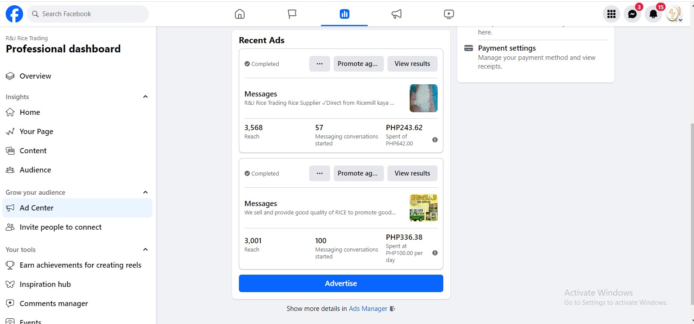Click the Content sidebar icon
This screenshot has height=324, width=694.
[10, 151]
